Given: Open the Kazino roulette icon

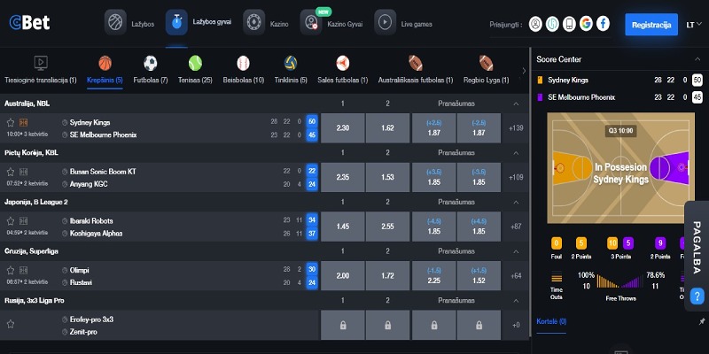Looking at the screenshot, I should point(253,21).
